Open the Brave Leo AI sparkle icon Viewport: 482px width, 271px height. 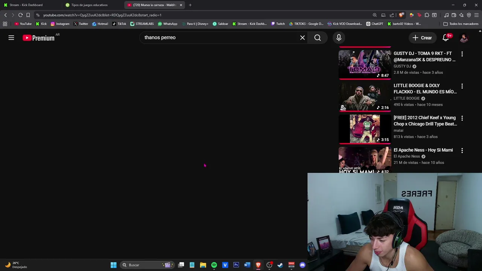click(461, 15)
